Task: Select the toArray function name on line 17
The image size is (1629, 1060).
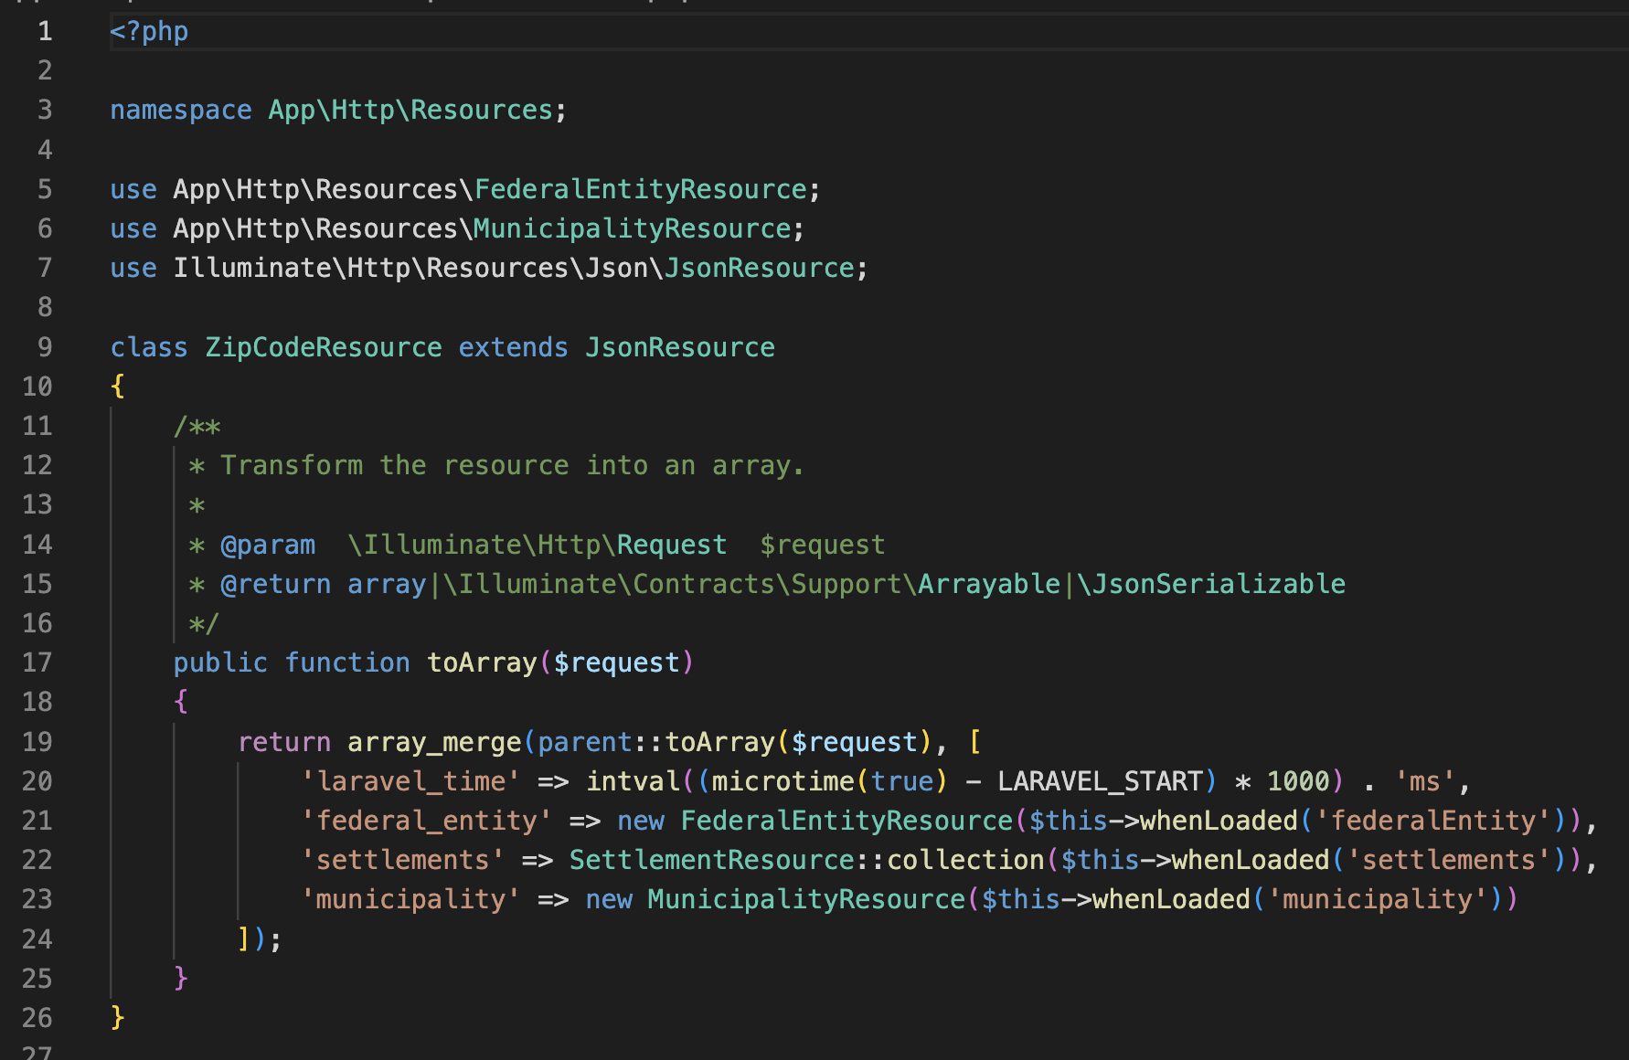Action: tap(481, 662)
